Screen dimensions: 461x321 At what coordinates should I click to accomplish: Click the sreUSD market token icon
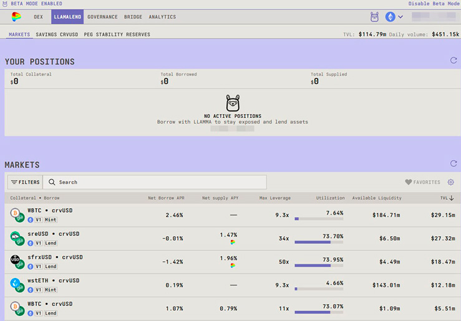pos(17,238)
